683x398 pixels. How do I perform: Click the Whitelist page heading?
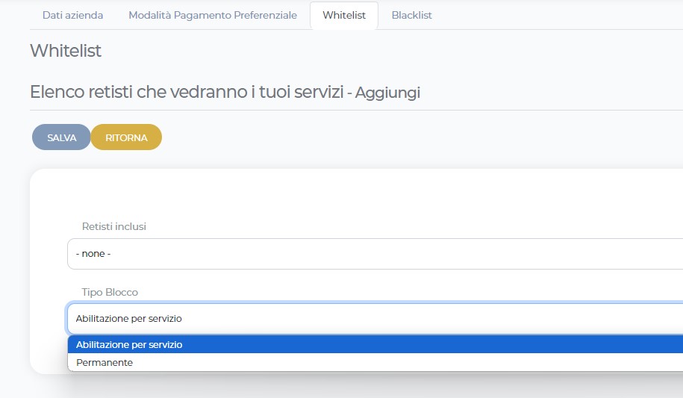66,51
